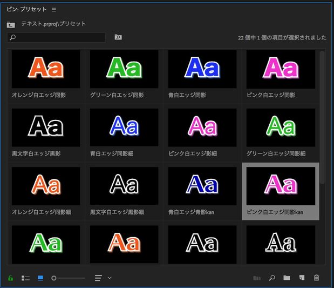Image resolution: width=334 pixels, height=288 pixels.
Task: Select オレンジ白エッジ同影細 preset thumbnail
Action: [46, 186]
